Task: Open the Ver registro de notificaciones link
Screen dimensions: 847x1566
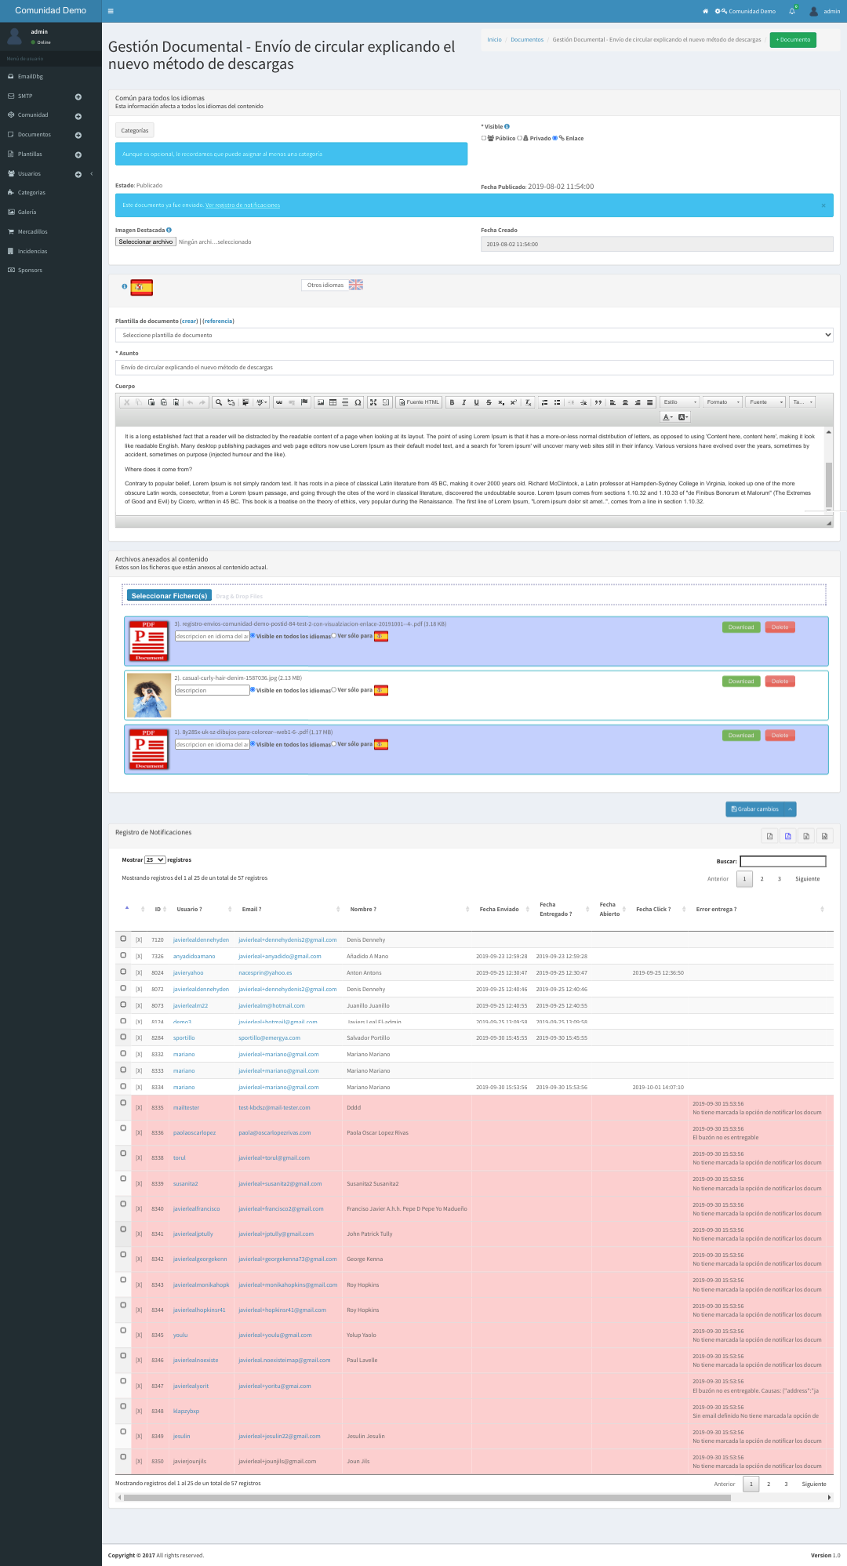Action: coord(242,205)
